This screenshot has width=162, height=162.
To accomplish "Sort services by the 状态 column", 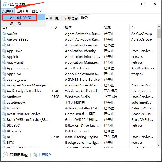I will coord(116,28).
